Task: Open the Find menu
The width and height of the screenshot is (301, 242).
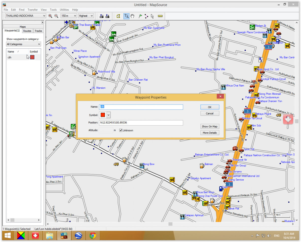Action: 22,10
